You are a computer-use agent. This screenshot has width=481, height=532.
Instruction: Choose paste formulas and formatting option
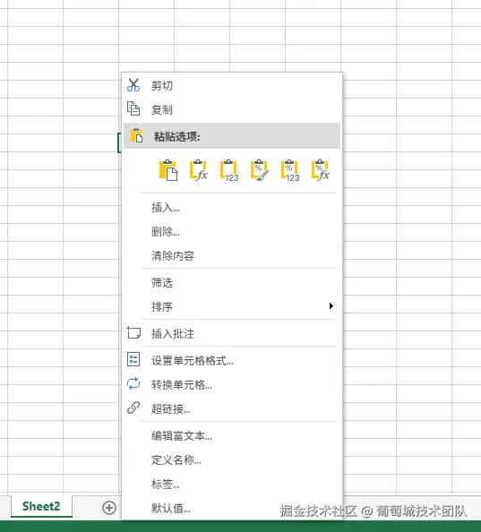pos(321,170)
